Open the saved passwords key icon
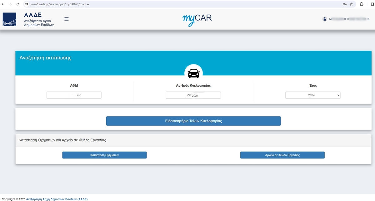Image resolution: width=375 pixels, height=201 pixels. 344,4
